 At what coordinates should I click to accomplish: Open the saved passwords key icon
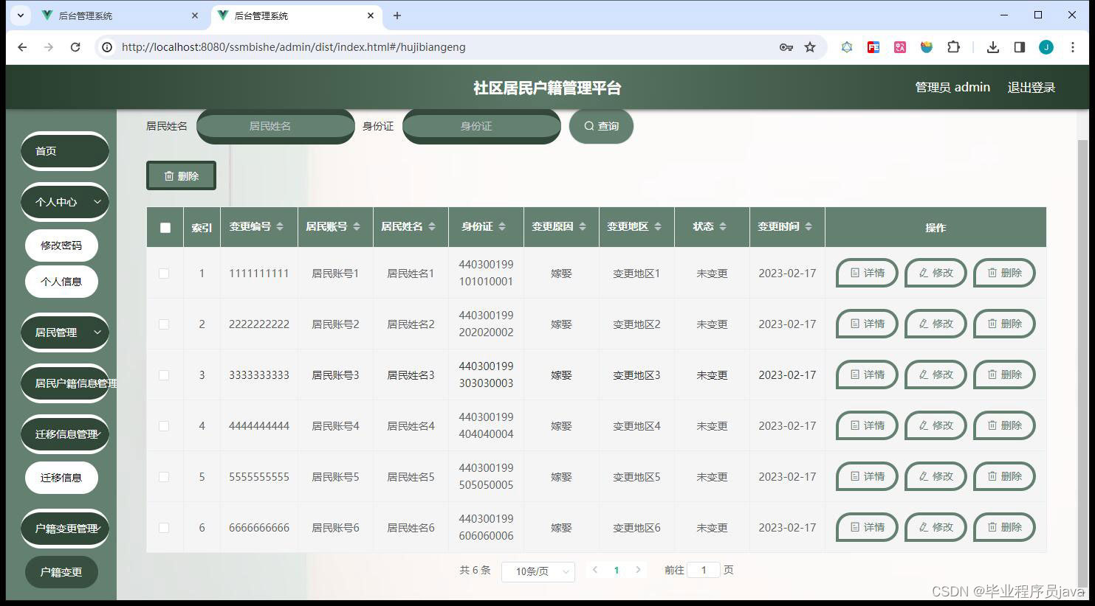[x=786, y=47]
